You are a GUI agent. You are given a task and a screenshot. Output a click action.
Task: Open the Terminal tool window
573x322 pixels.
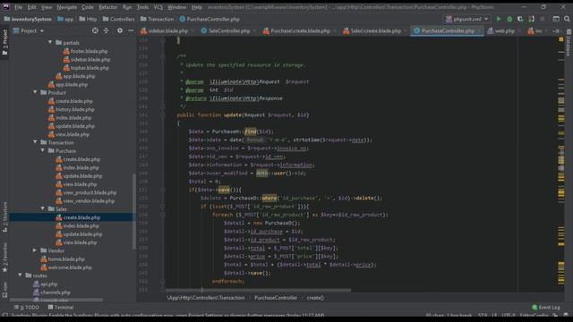61,308
